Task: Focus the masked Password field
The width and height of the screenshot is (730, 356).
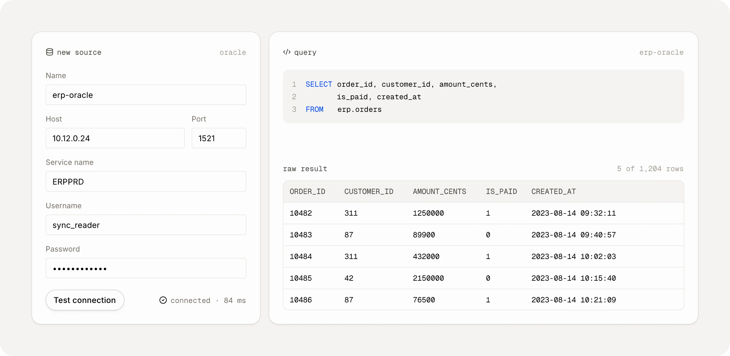Action: point(146,268)
